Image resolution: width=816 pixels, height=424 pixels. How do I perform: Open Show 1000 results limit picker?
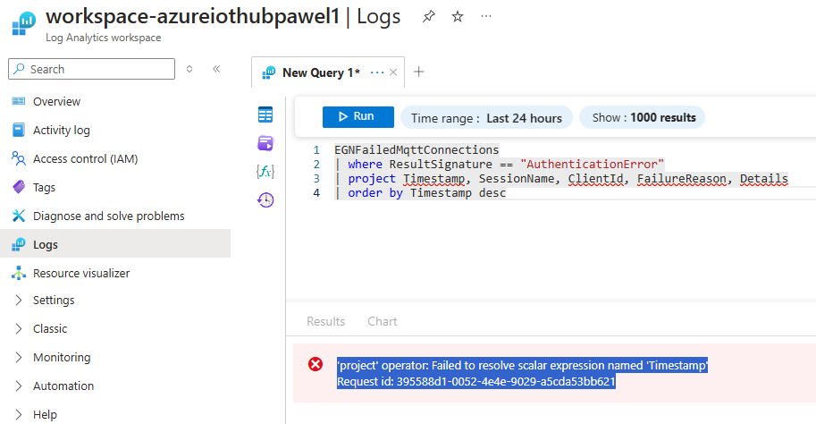pyautogui.click(x=643, y=117)
